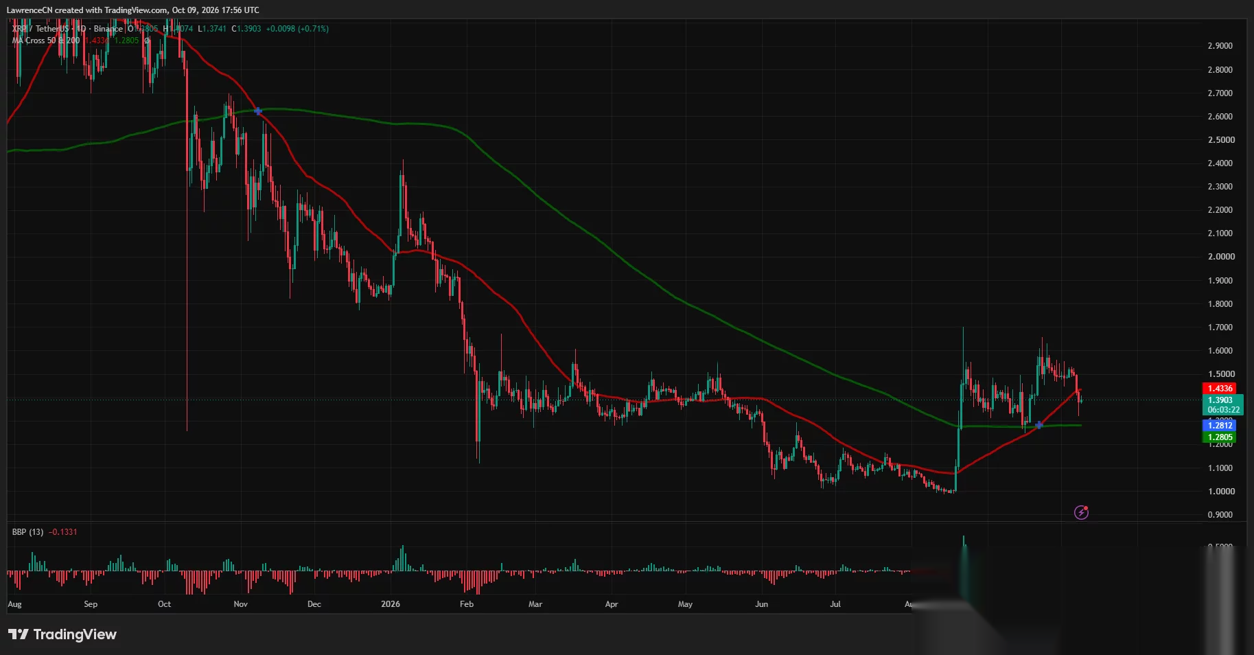Click the blue MA cross marker near 1.2812
This screenshot has width=1254, height=655.
[1038, 425]
